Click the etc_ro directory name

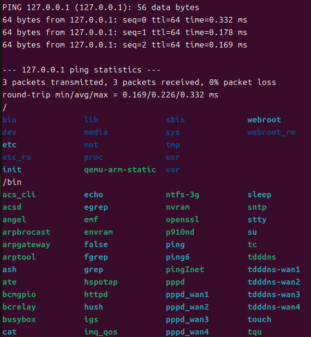16,157
